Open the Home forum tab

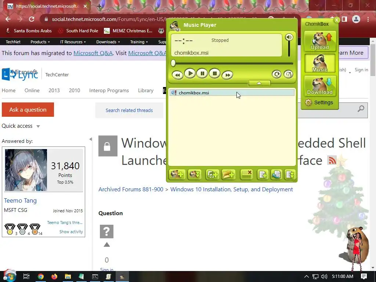pyautogui.click(x=9, y=90)
